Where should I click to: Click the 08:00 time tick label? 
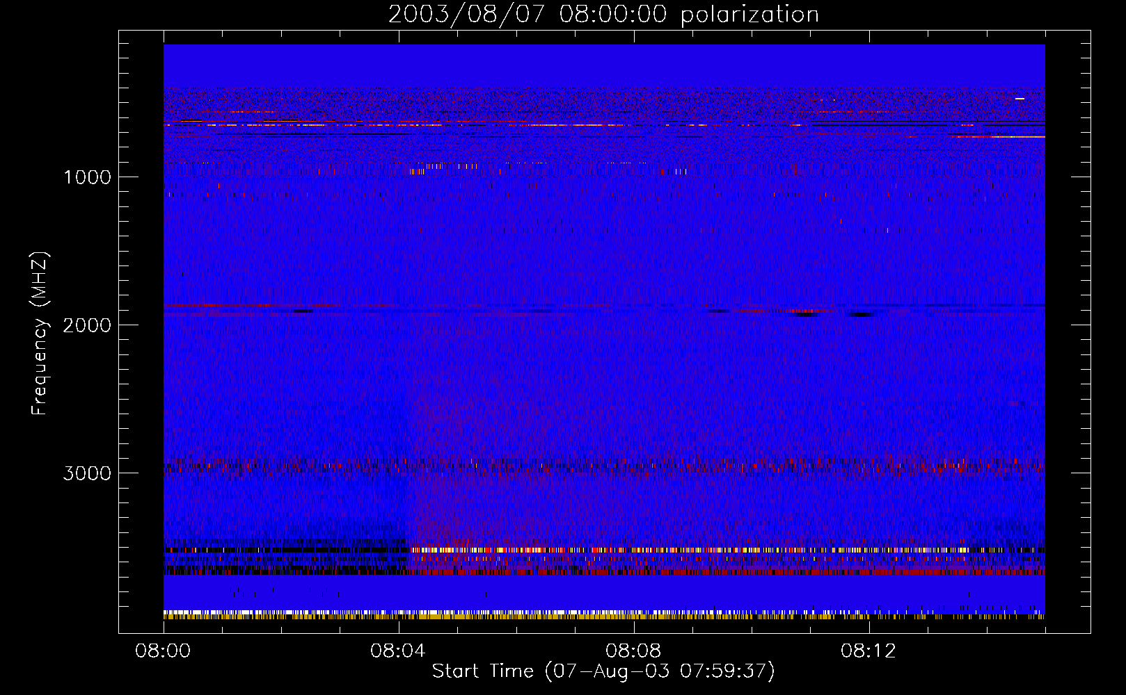(x=163, y=651)
